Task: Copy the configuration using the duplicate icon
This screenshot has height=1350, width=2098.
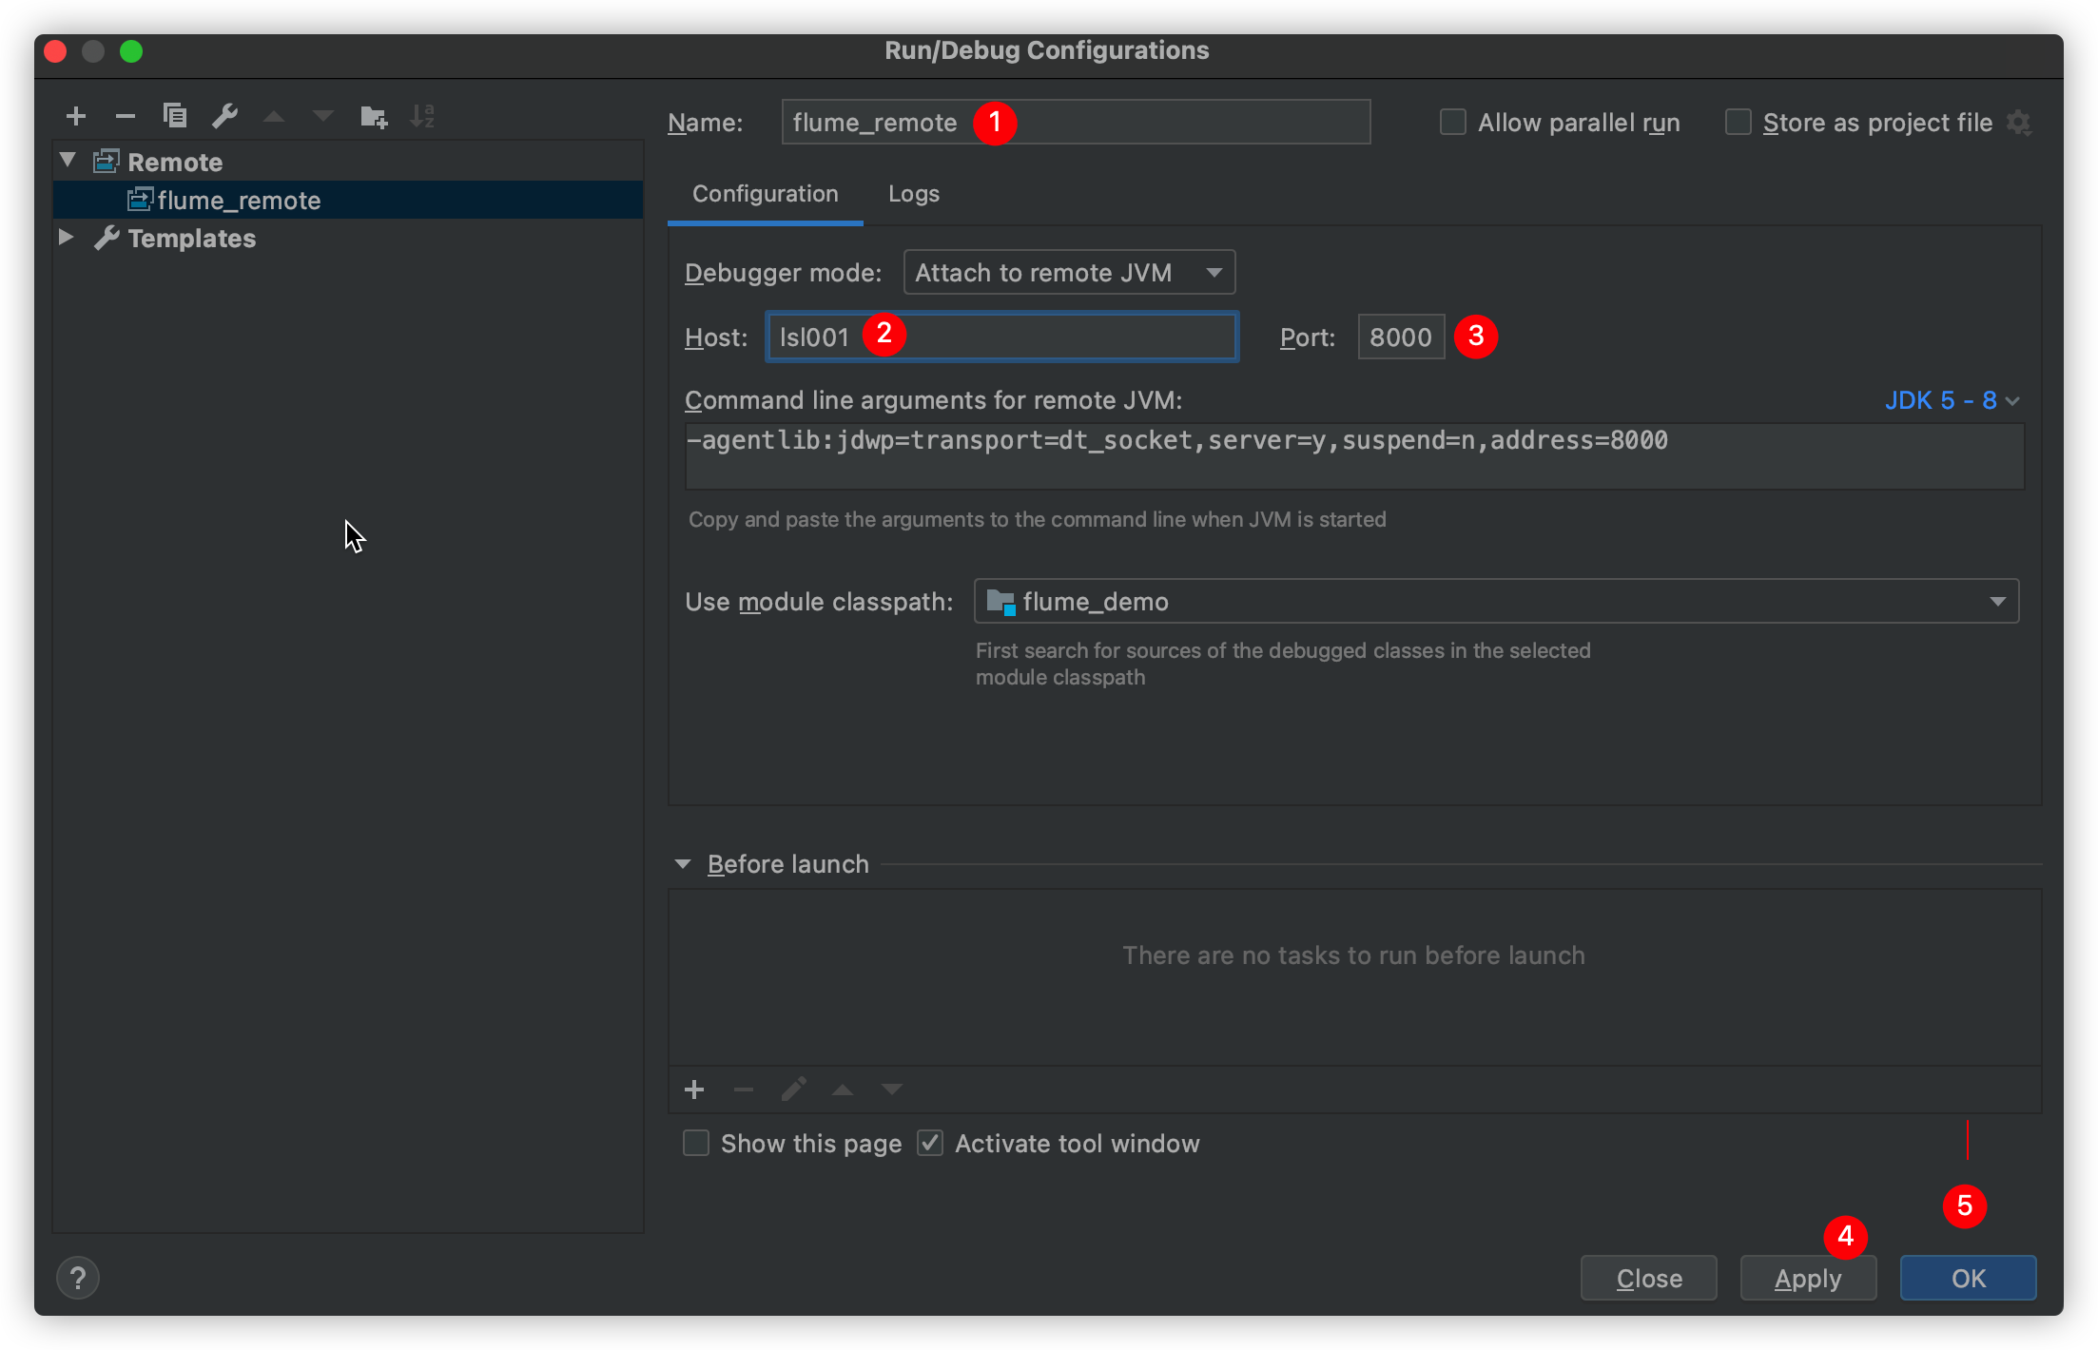Action: point(175,116)
